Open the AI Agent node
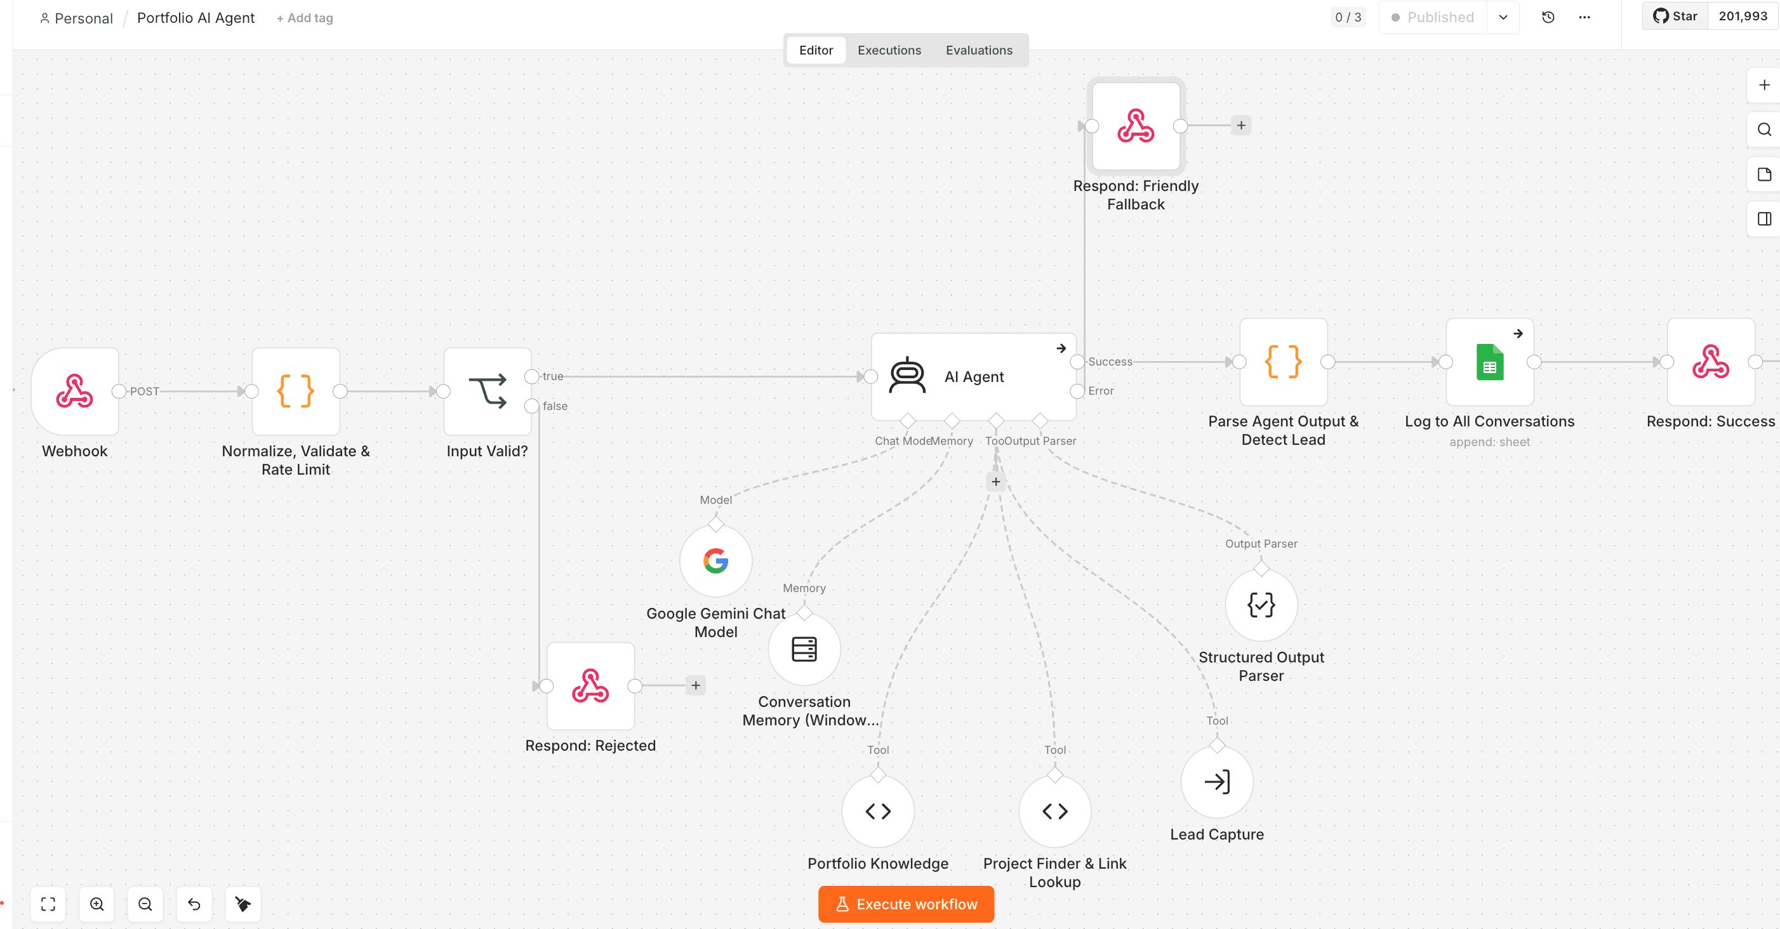The height and width of the screenshot is (929, 1780). pos(974,376)
